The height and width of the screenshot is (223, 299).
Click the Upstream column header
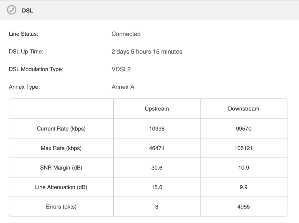point(157,109)
